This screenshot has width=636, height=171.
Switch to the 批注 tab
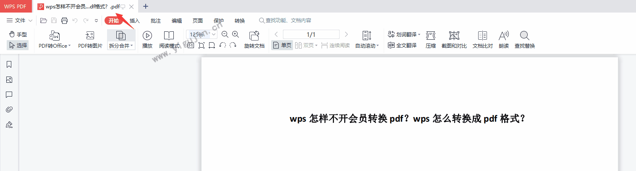[156, 20]
